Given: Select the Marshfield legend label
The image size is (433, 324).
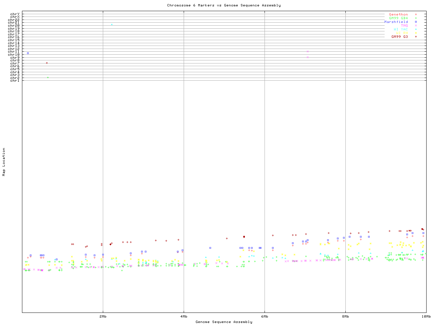Looking at the screenshot, I should pos(396,22).
